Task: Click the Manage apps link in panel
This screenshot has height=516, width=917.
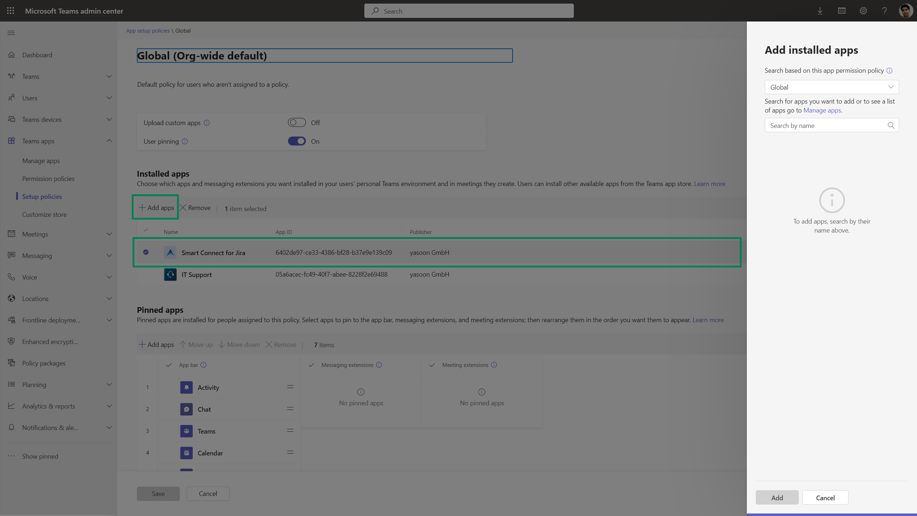Action: coord(822,110)
